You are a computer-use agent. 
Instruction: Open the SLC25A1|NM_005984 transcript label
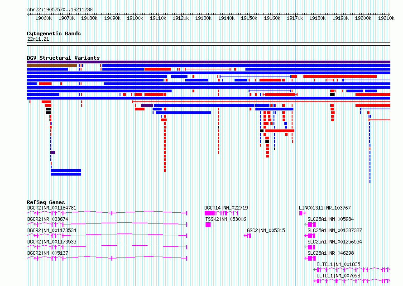click(331, 219)
